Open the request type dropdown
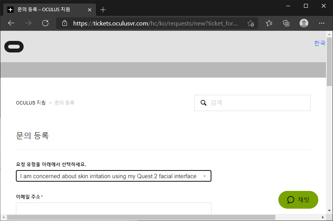Screen dimensions: 333x221 click(x=113, y=176)
